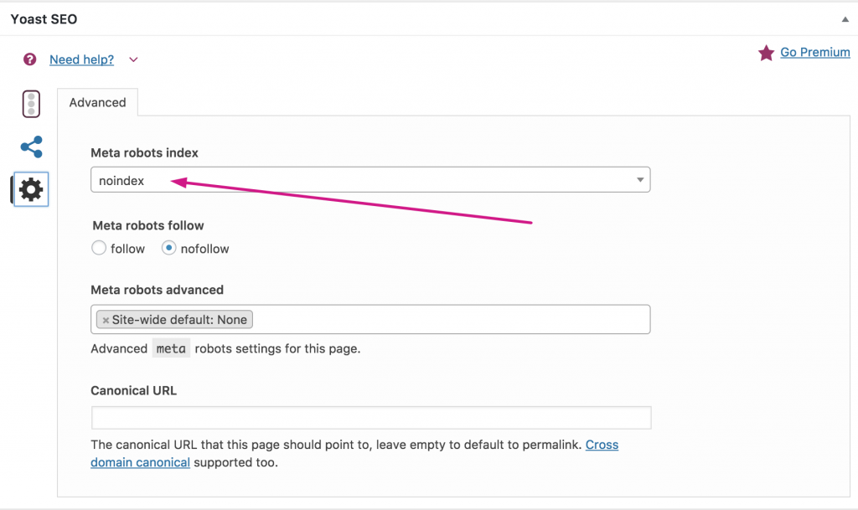
Task: Expand the chevron next to Need help
Action: coord(133,59)
